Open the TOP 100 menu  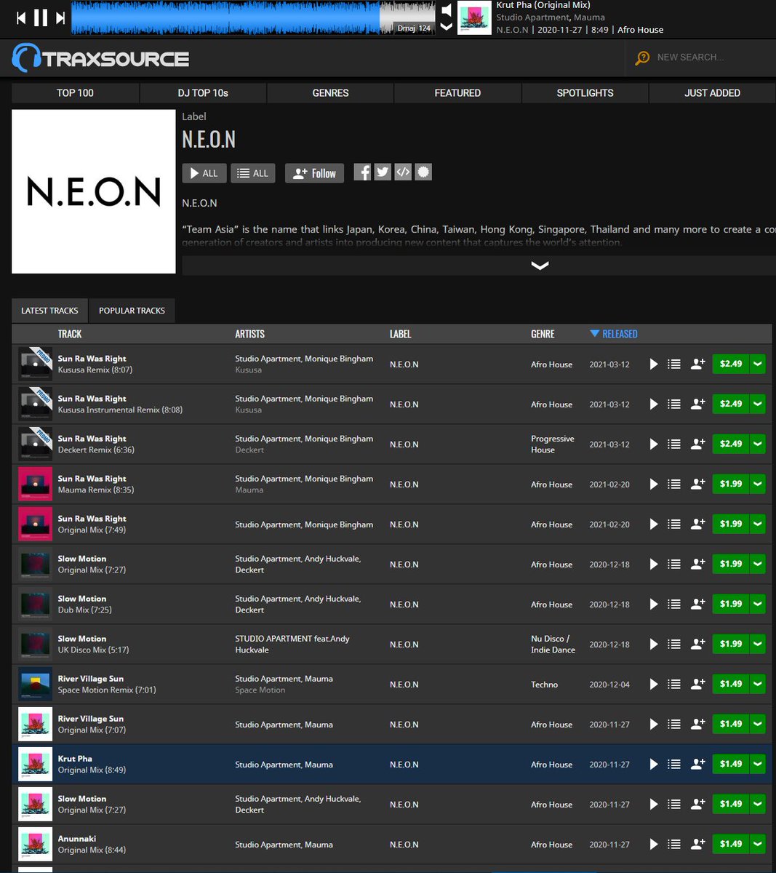(75, 93)
